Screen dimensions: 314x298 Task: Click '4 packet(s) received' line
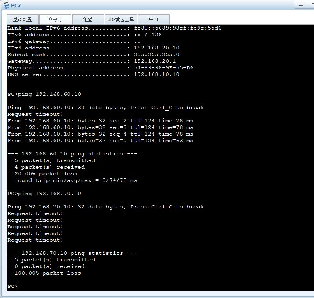click(50, 167)
